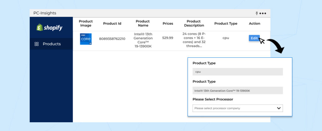Click the field showing Intel 13th Generation Core
Screen dimensions: 322x131
(x=237, y=91)
